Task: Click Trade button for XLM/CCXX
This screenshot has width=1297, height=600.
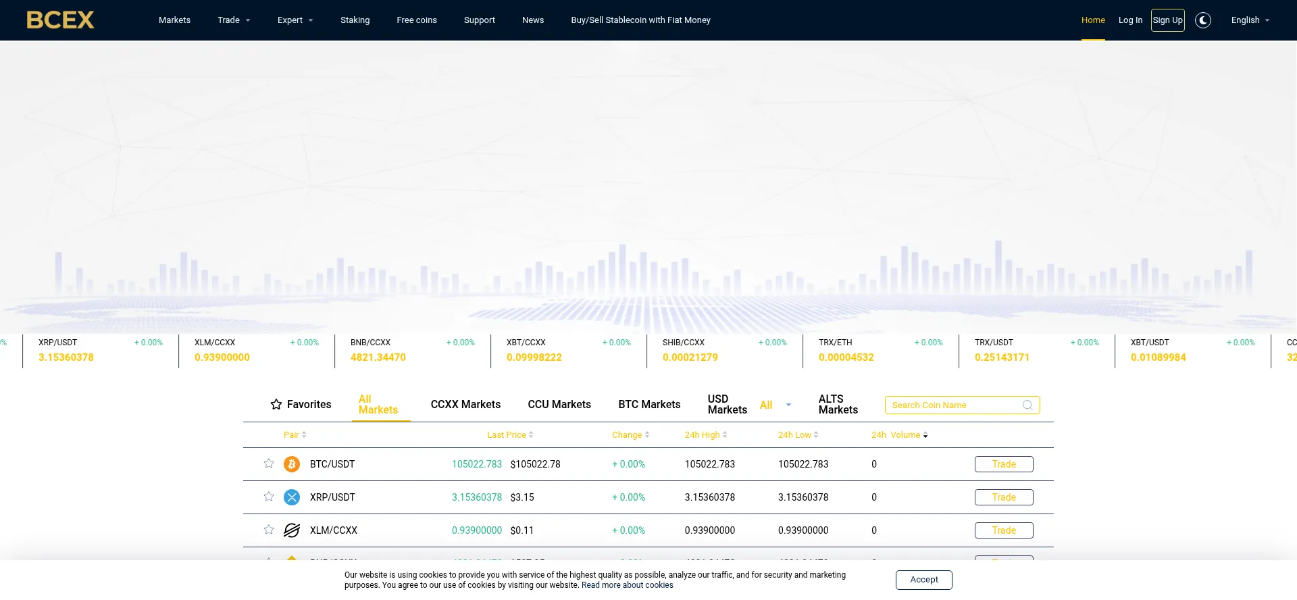Action: point(1004,530)
